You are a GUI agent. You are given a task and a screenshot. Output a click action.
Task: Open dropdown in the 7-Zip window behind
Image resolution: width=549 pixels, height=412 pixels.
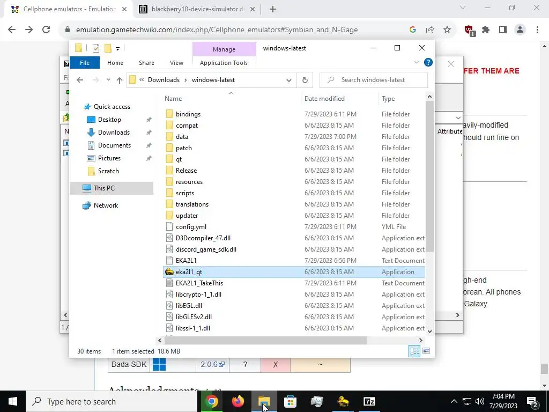pos(458,117)
